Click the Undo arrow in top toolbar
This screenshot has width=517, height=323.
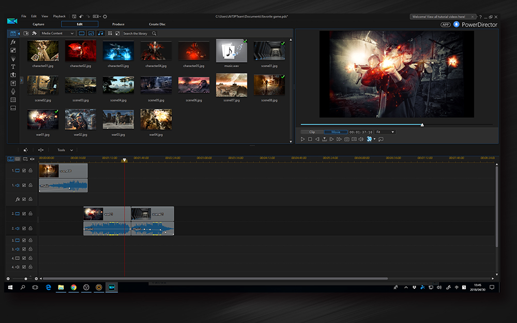tap(81, 17)
